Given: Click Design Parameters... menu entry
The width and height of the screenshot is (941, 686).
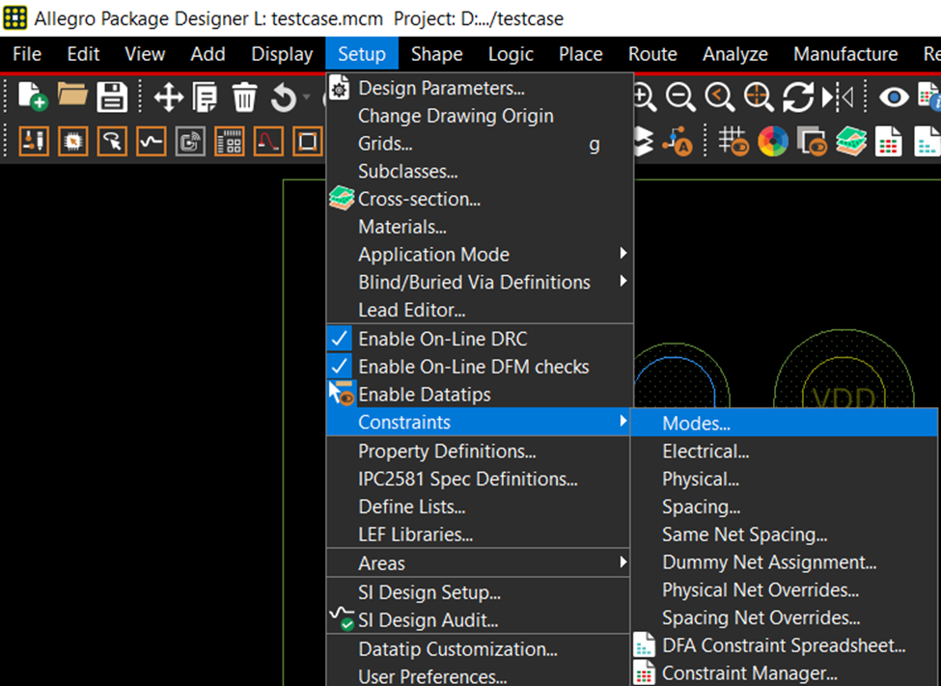Looking at the screenshot, I should click(441, 88).
